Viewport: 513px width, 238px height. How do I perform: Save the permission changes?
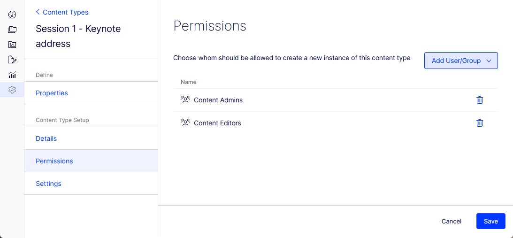point(491,221)
